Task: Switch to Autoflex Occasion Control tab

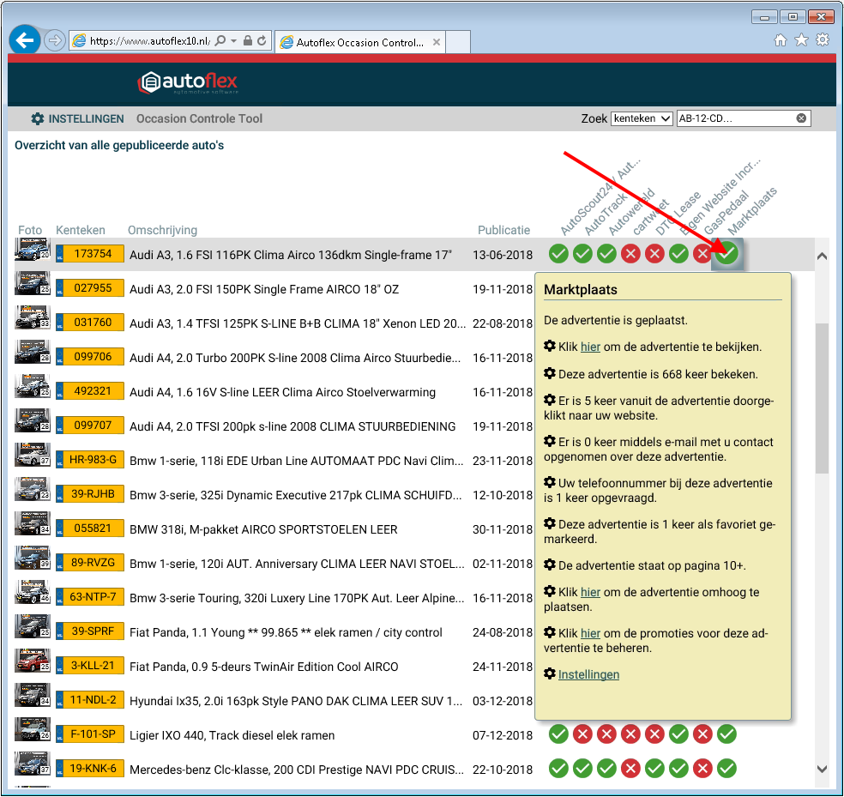Action: tap(359, 42)
